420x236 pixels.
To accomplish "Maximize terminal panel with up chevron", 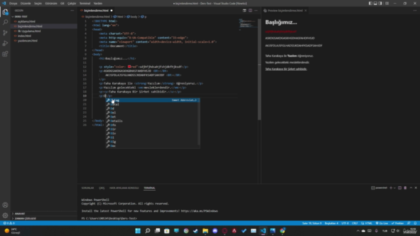I will point(411,188).
